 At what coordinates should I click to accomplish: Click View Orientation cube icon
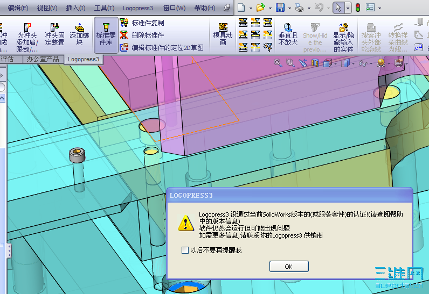point(327,63)
